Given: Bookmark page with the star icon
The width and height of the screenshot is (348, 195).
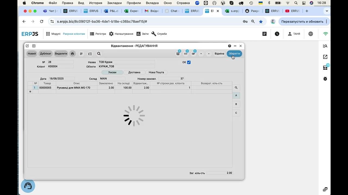Looking at the screenshot, I should click(x=261, y=21).
